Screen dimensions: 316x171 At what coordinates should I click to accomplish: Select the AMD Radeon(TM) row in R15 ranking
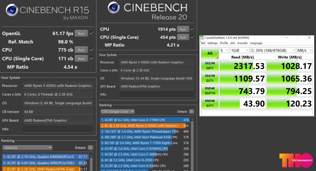[x=45, y=169]
